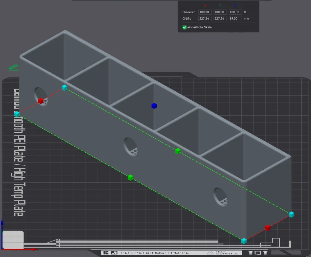Image resolution: width=311 pixels, height=257 pixels.
Task: Click the middle circular hole on the model
Action: click(131, 146)
